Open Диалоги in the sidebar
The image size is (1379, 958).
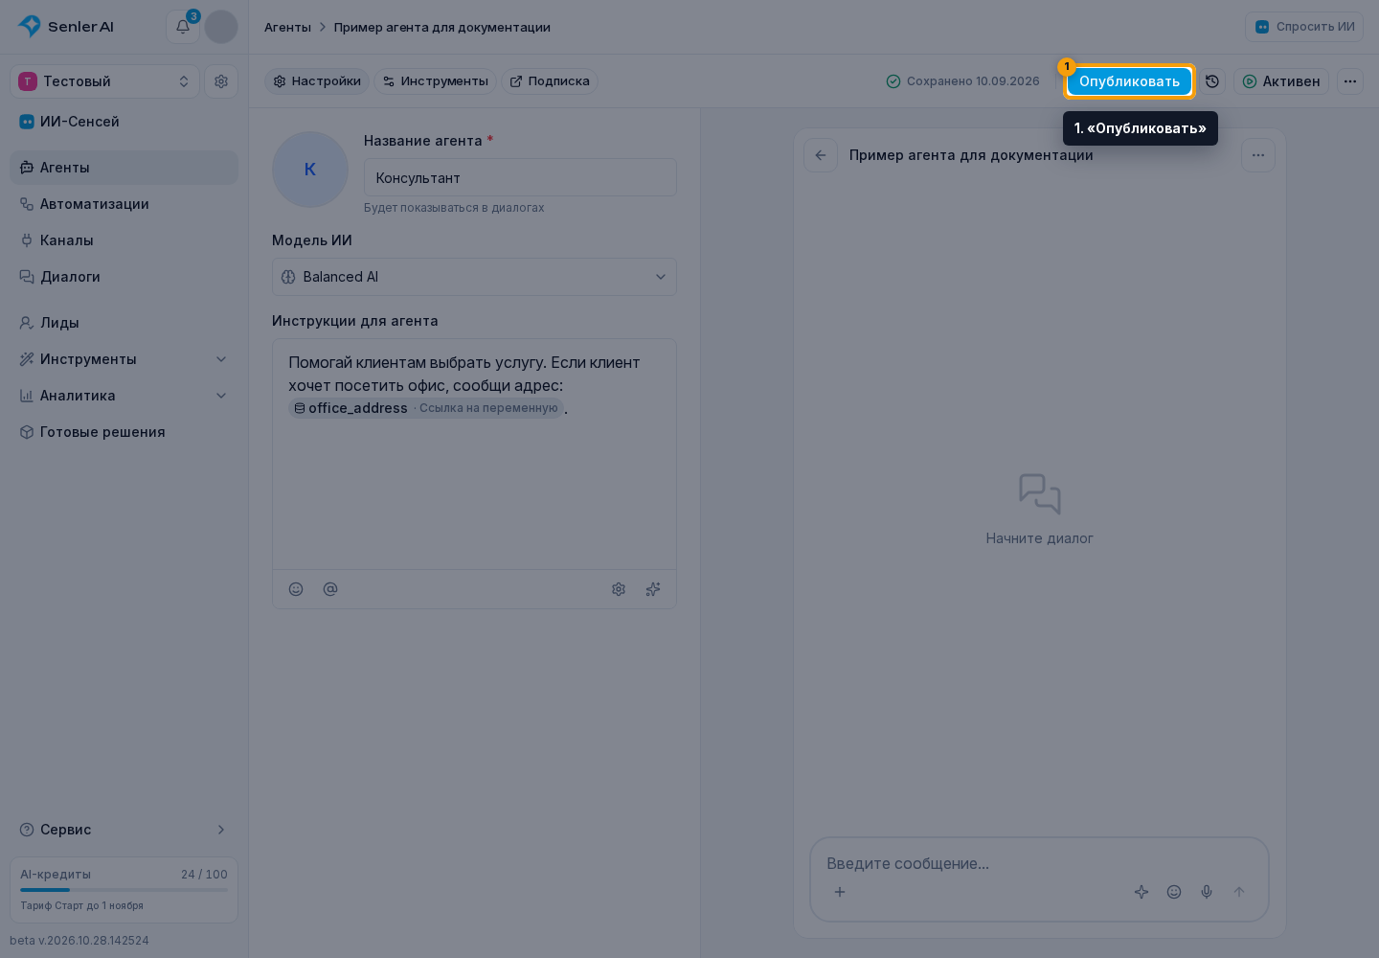click(x=124, y=277)
